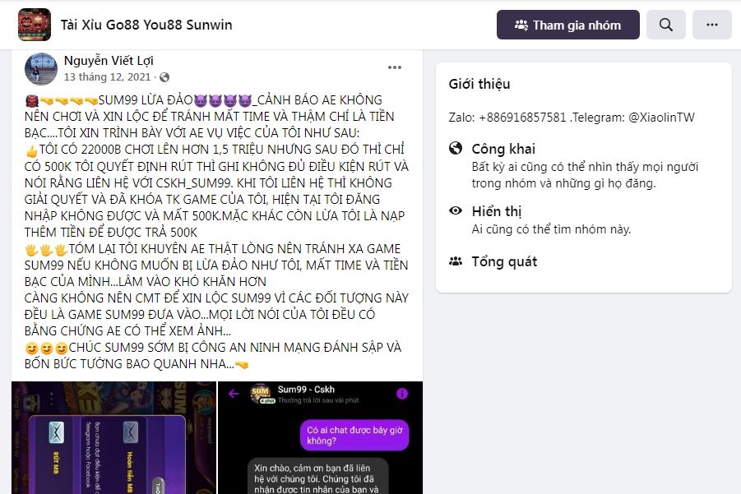Open the Tài Xỉu Go88 You88 Sunwin group title
This screenshot has width=741, height=494.
click(x=146, y=25)
